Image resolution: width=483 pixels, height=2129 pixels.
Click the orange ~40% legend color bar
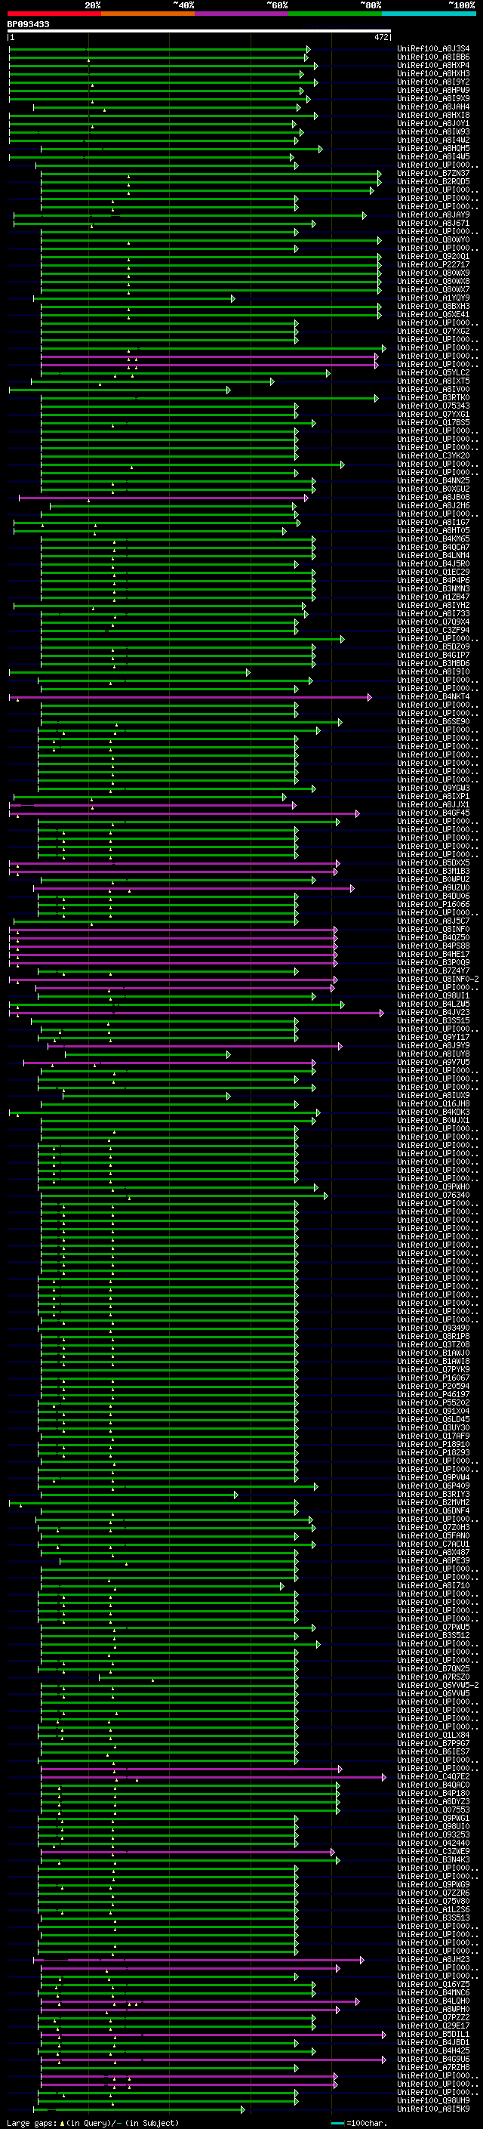point(149,14)
